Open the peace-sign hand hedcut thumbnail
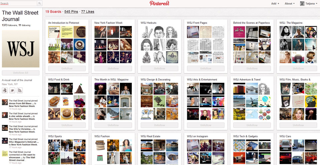The height and width of the screenshot is (165, 320). pyautogui.click(x=147, y=32)
